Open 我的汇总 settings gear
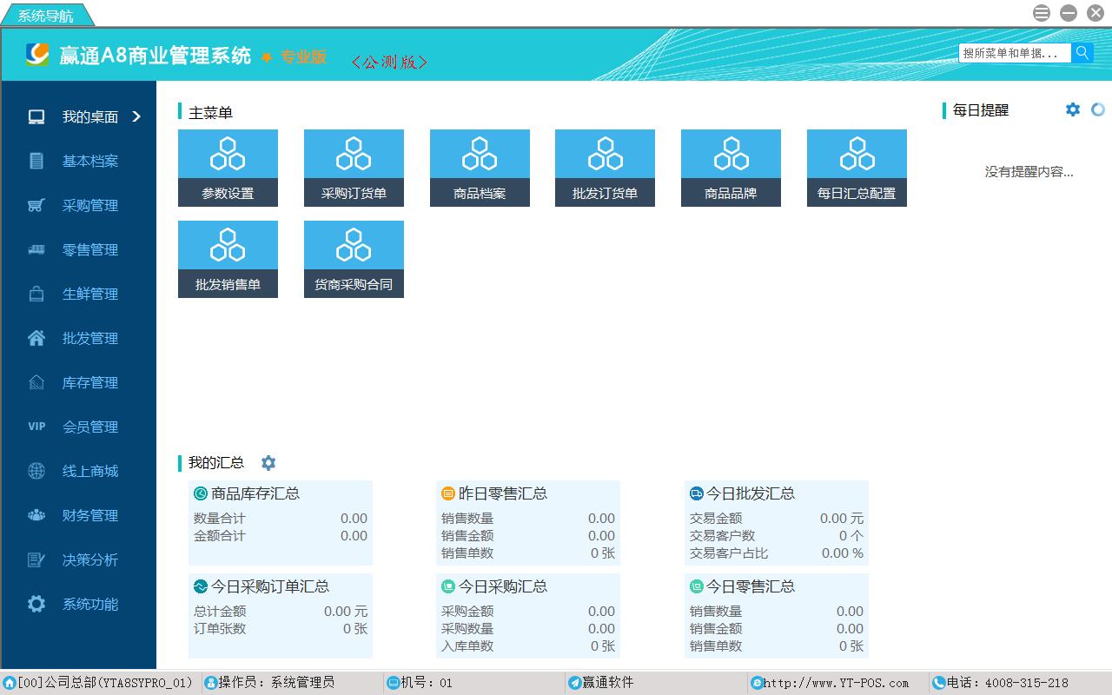Viewport: 1112px width, 695px height. 268,463
